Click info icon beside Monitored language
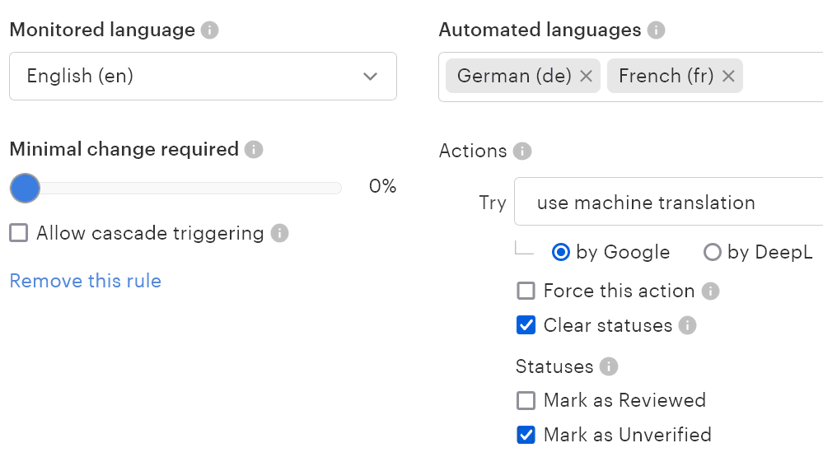 pos(210,30)
